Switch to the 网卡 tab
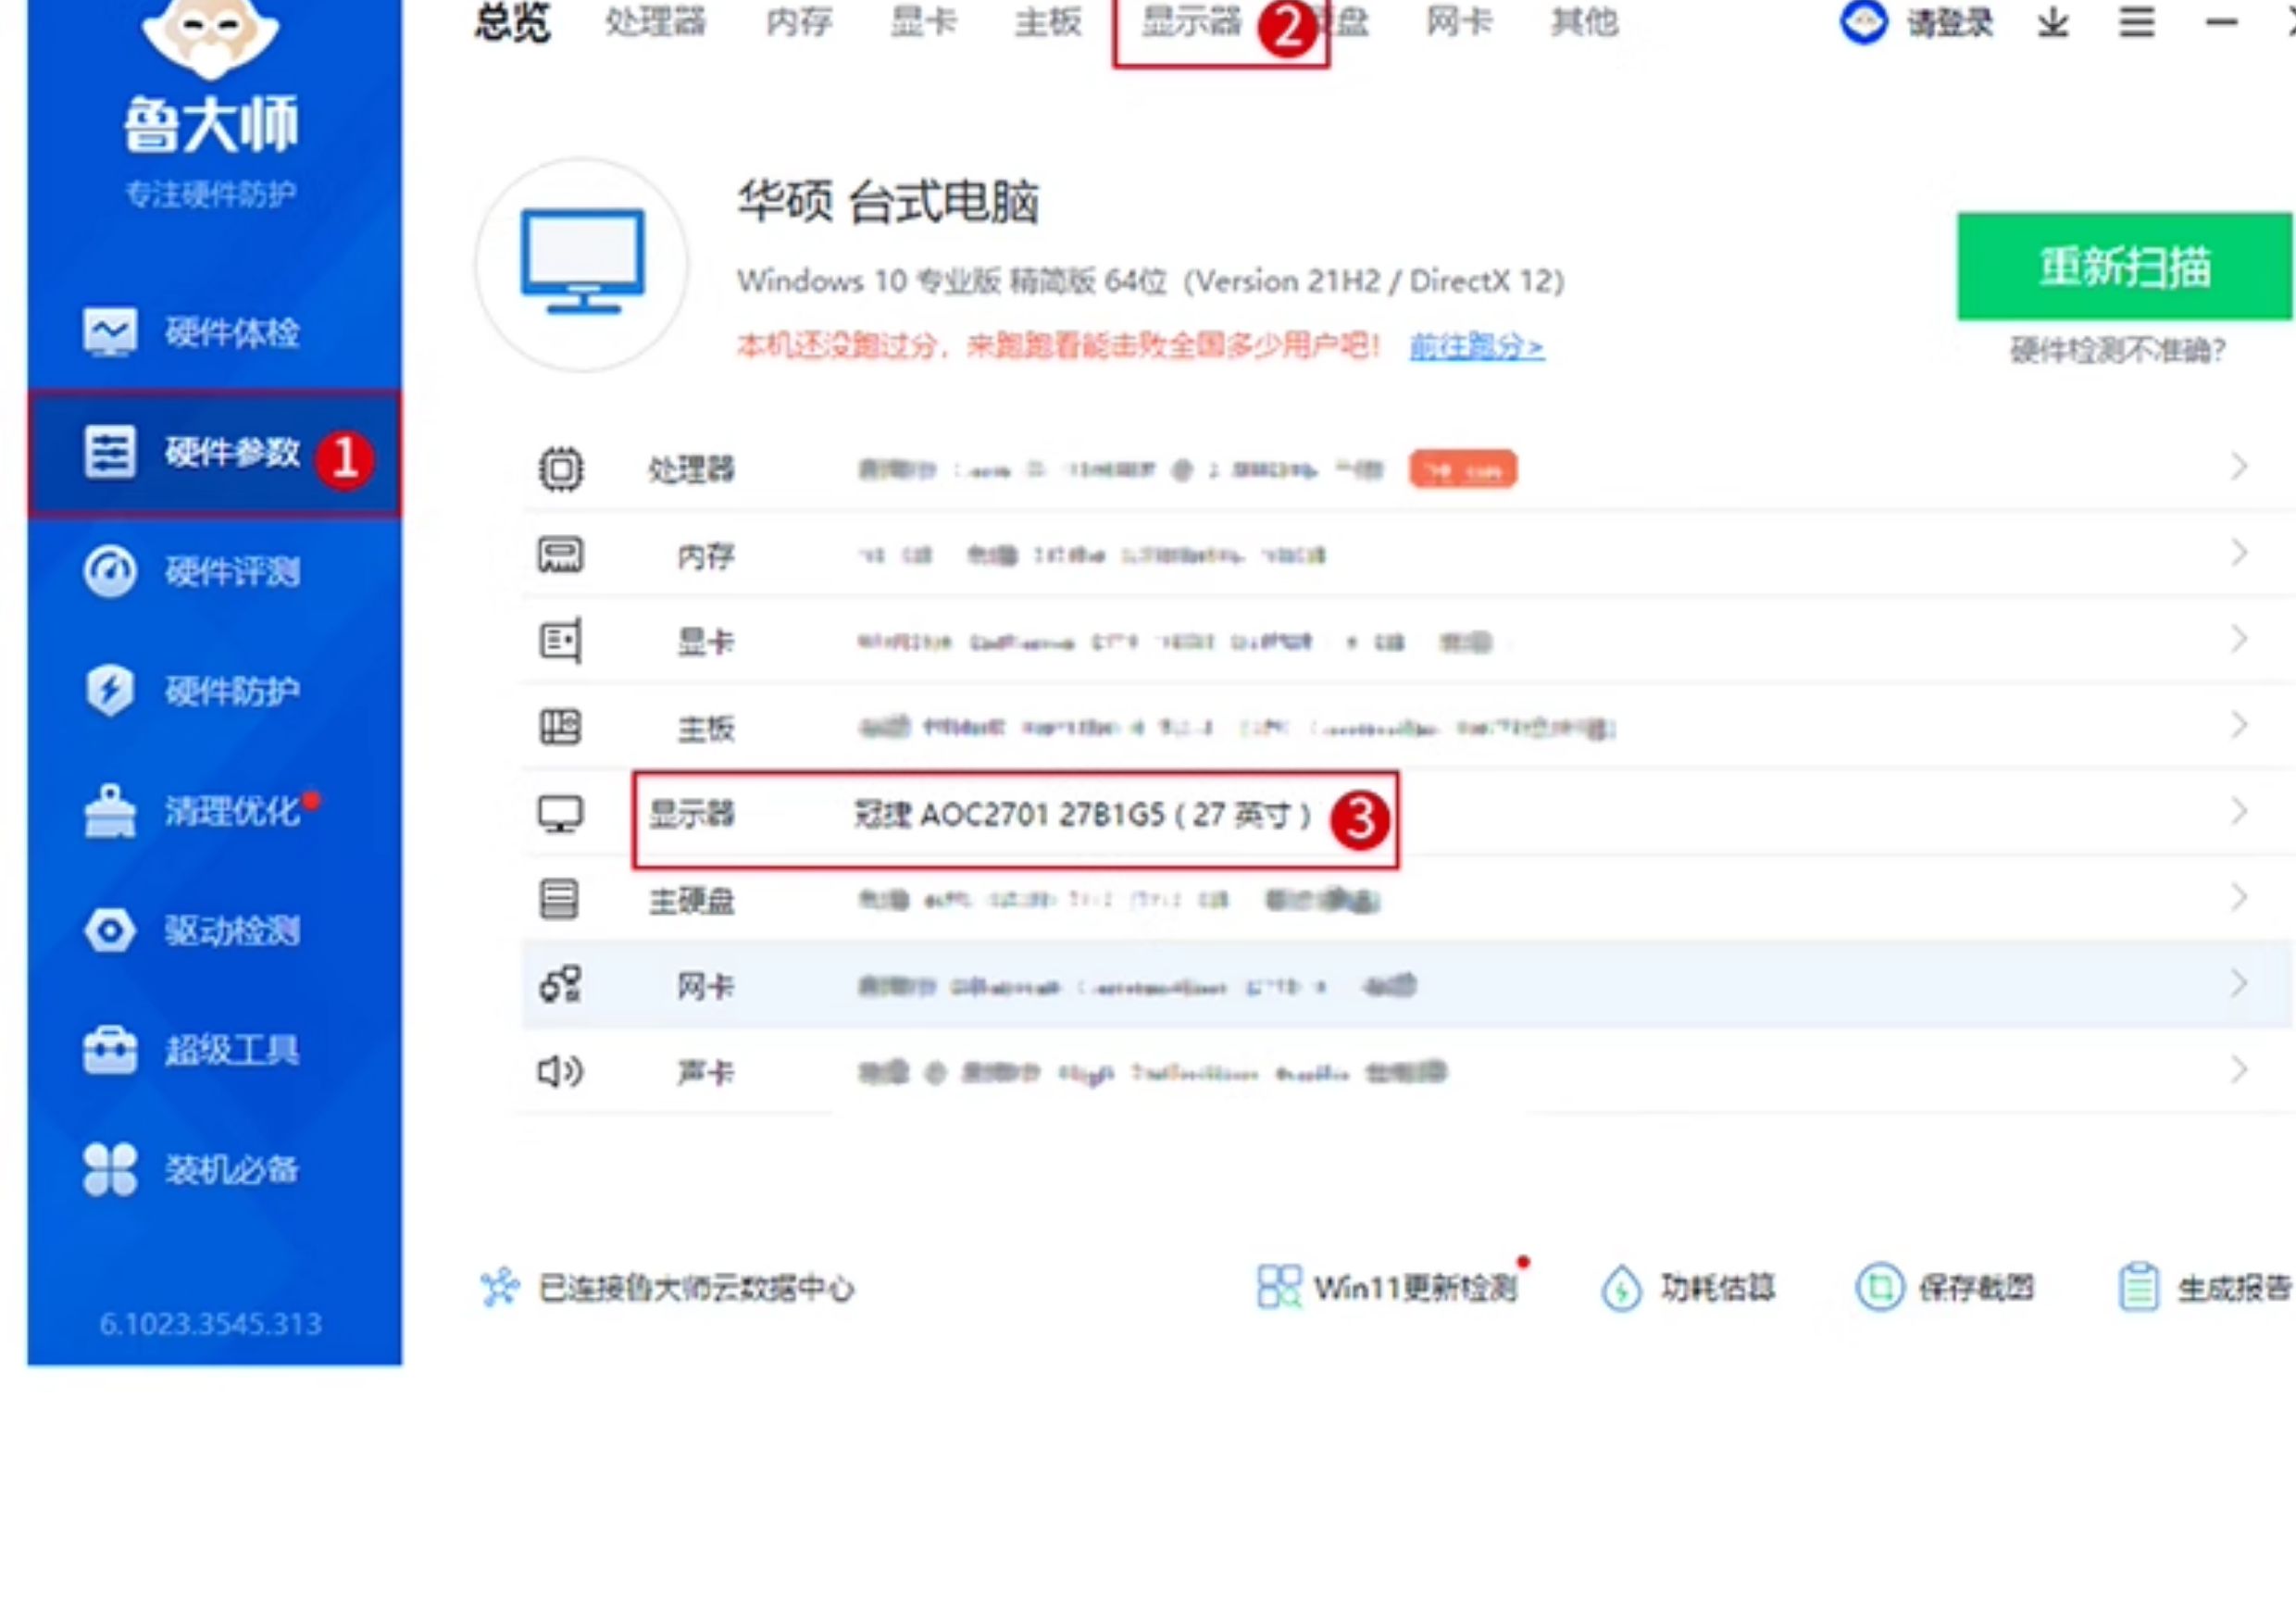 click(1459, 22)
